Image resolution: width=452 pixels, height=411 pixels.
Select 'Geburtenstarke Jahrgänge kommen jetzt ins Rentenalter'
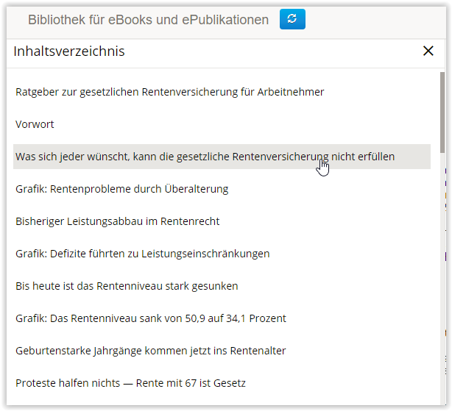pyautogui.click(x=150, y=351)
